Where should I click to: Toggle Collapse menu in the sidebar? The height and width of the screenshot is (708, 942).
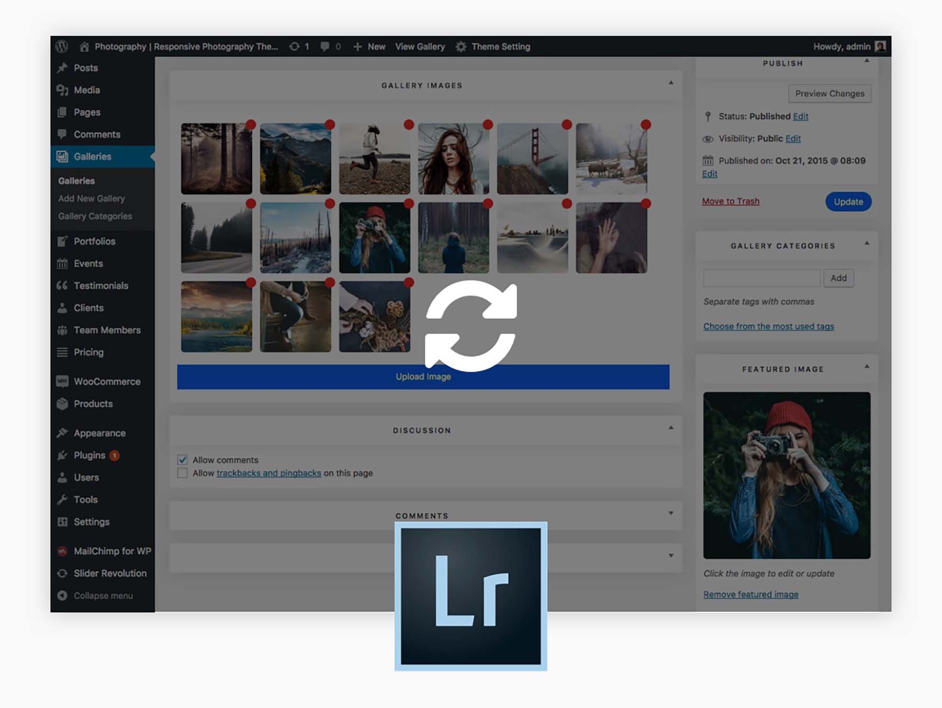click(62, 596)
